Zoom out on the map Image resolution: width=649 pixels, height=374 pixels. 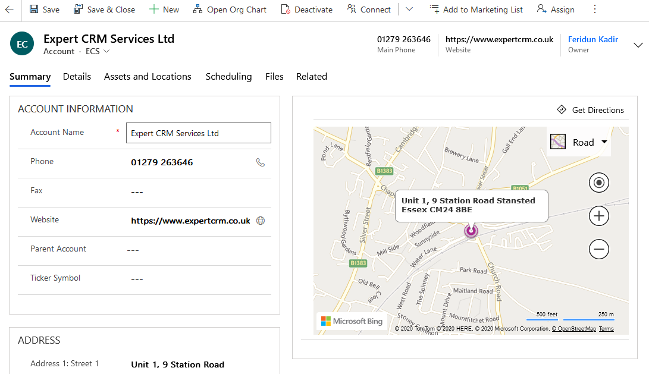click(598, 249)
